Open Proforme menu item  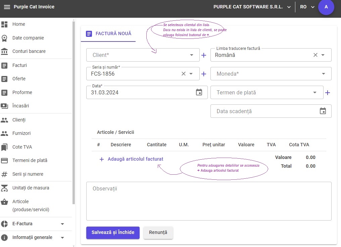(22, 92)
